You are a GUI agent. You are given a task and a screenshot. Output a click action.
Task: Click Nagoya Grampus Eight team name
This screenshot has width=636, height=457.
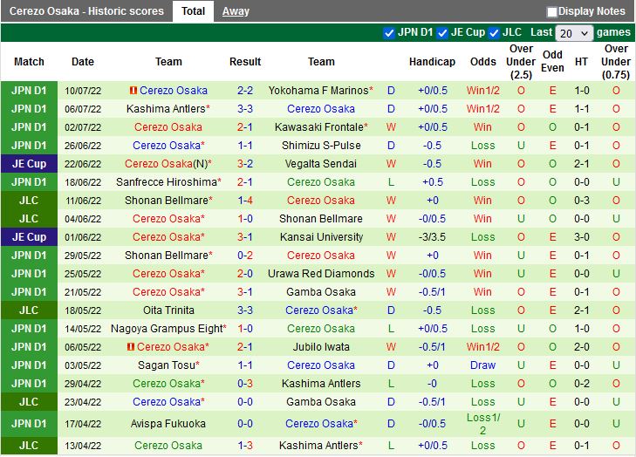click(166, 329)
